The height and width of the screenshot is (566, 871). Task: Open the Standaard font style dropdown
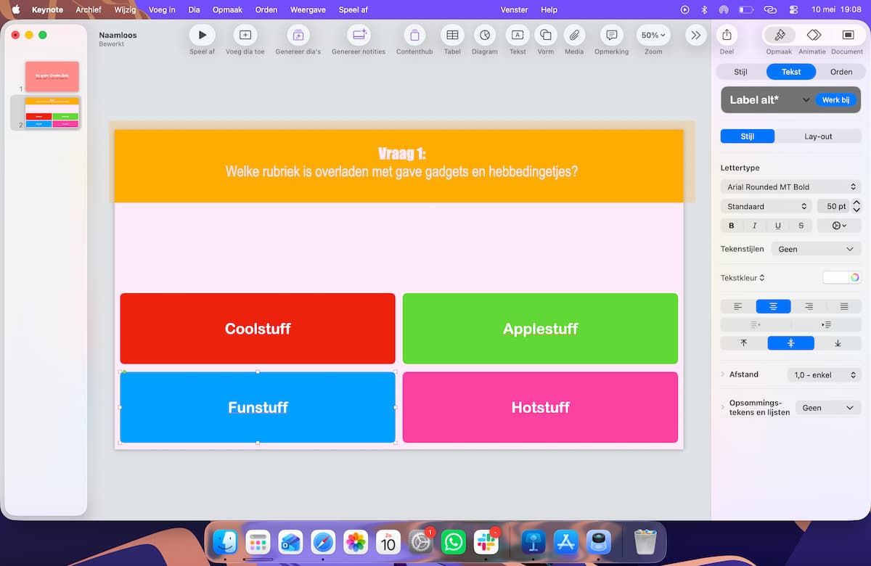coord(766,206)
